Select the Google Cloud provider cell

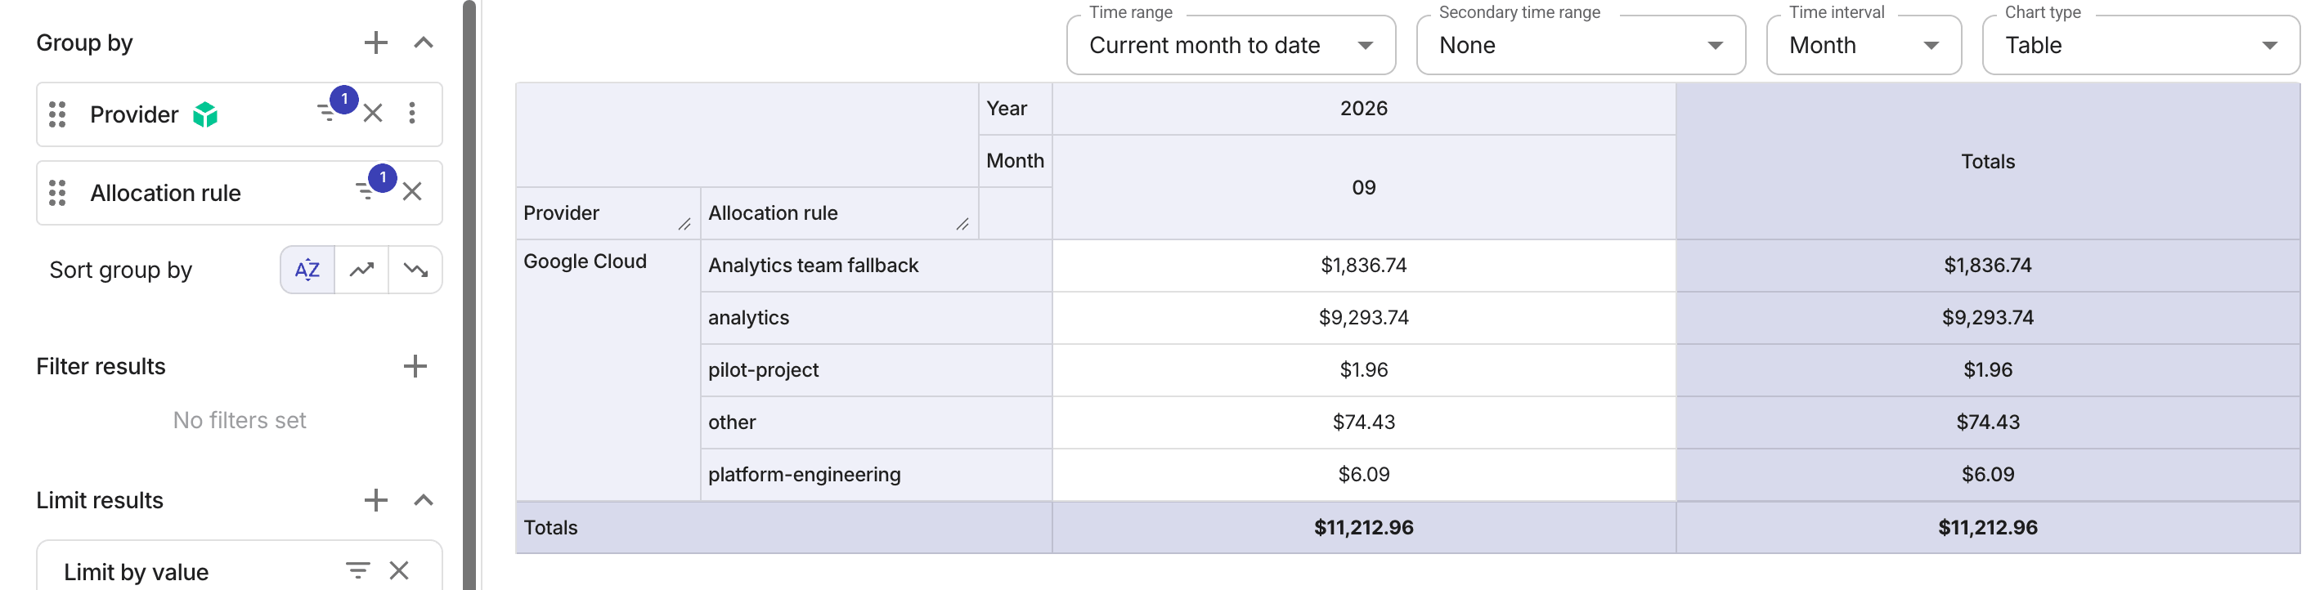pyautogui.click(x=608, y=370)
